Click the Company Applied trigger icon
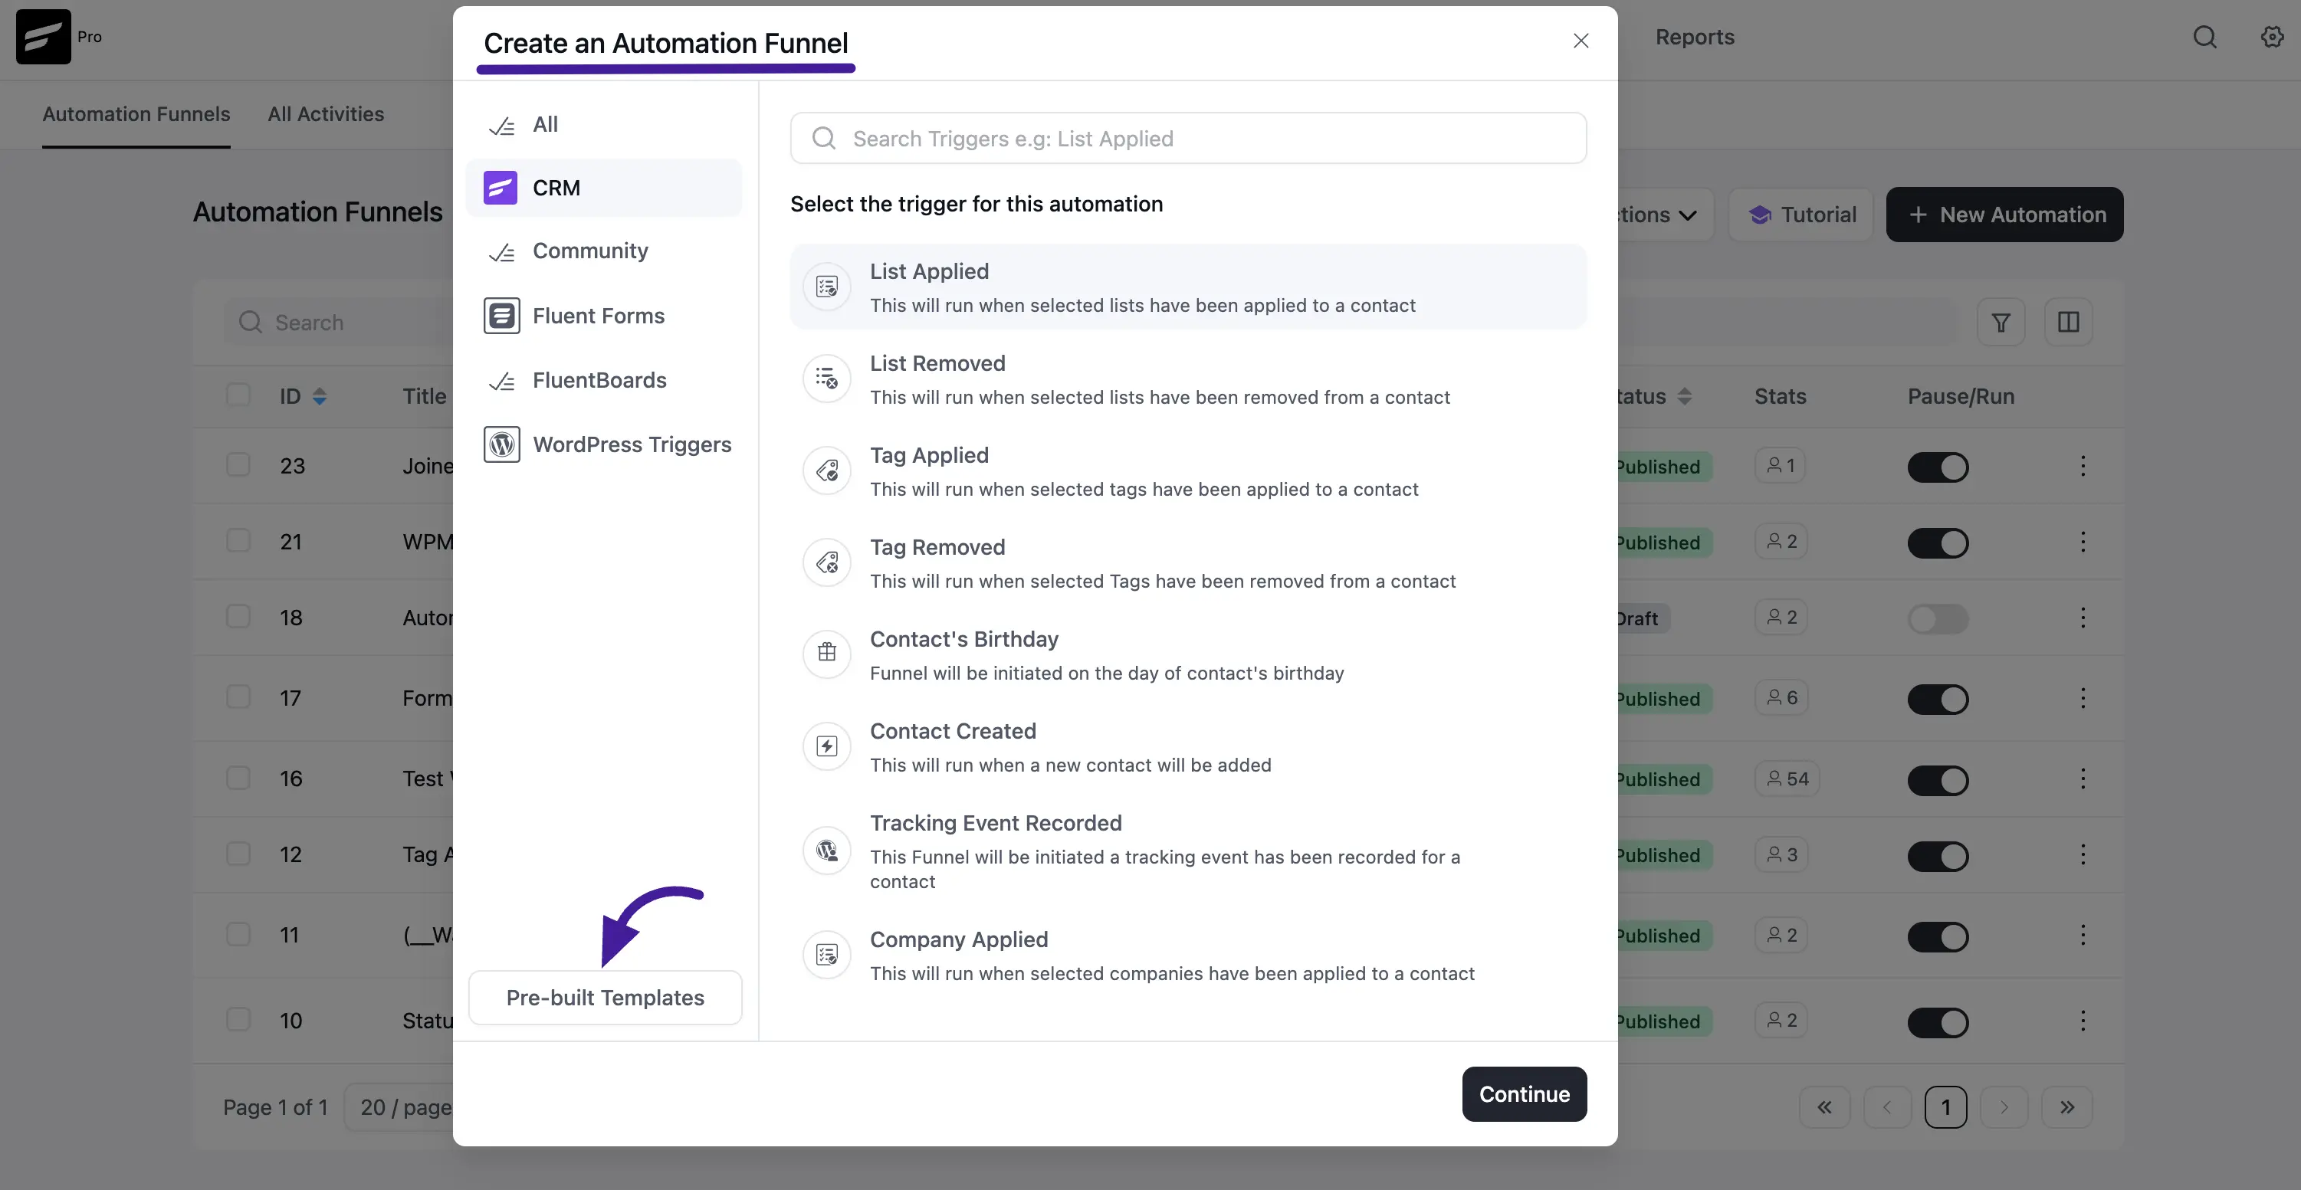2301x1190 pixels. [827, 956]
